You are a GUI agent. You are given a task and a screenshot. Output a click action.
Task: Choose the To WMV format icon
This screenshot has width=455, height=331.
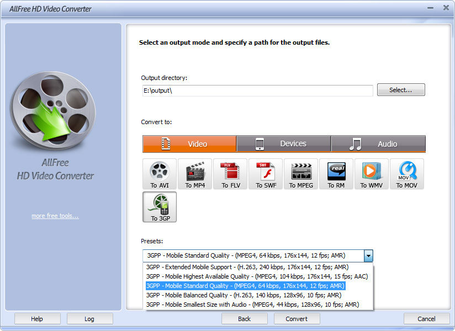tap(372, 174)
